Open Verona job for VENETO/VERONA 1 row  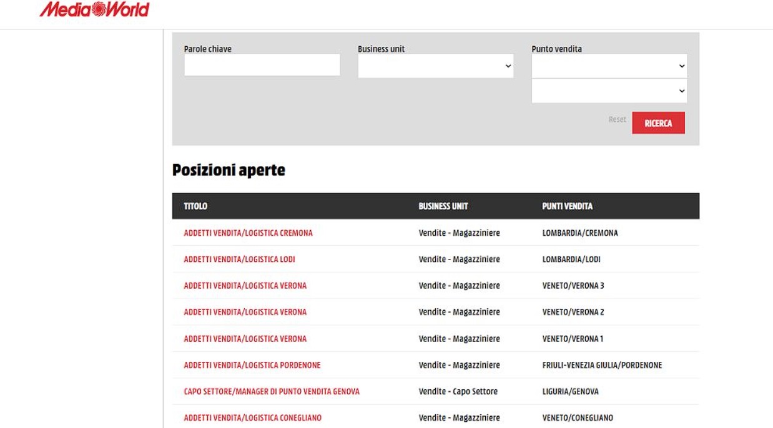pos(245,339)
